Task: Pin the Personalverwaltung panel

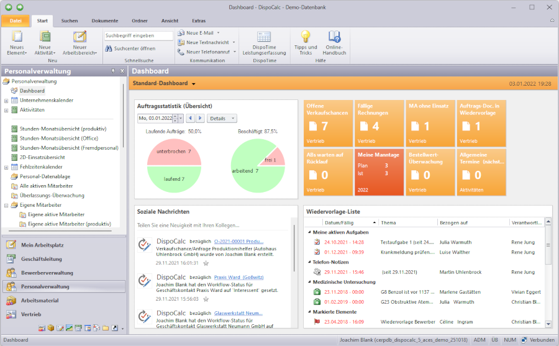Action: pyautogui.click(x=113, y=71)
